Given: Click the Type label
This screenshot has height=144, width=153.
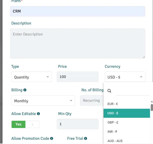Looking at the screenshot, I should [x=15, y=66].
